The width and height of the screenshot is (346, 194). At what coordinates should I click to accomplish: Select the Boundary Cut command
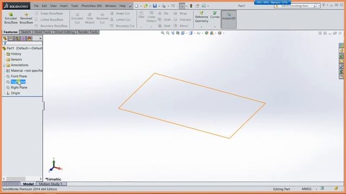click(123, 26)
